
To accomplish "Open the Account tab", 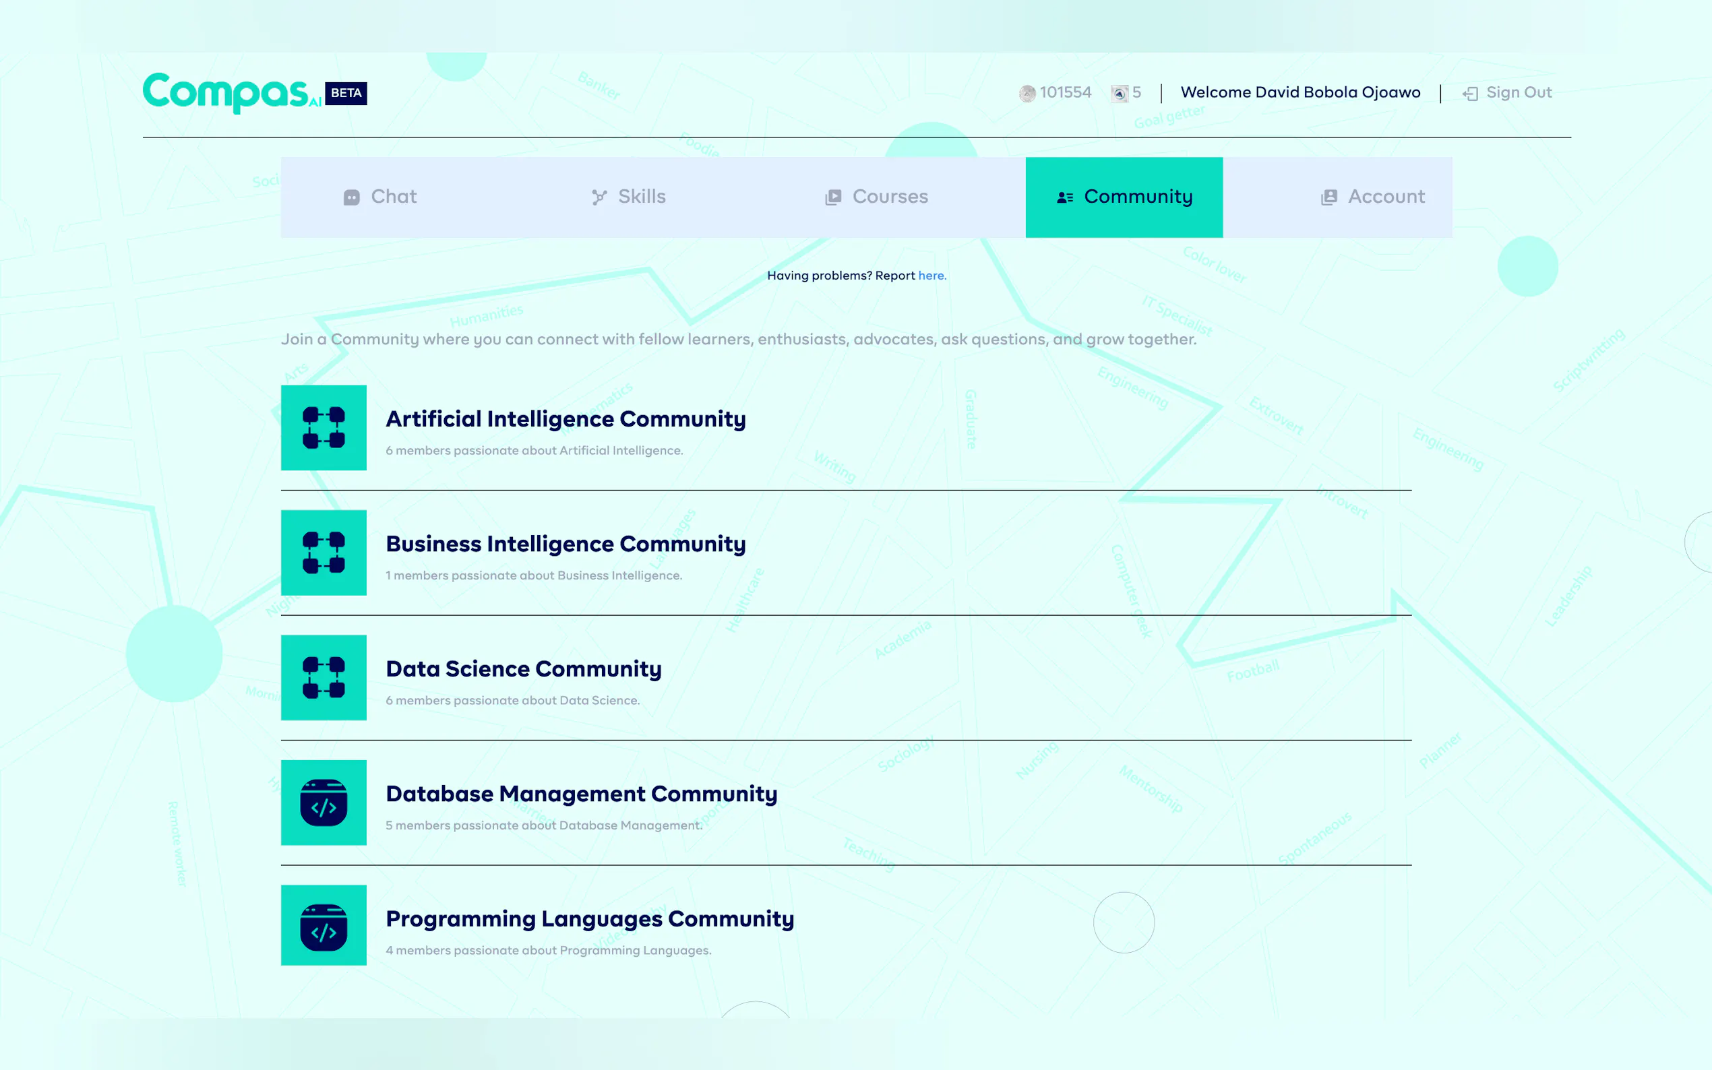I will [x=1372, y=197].
